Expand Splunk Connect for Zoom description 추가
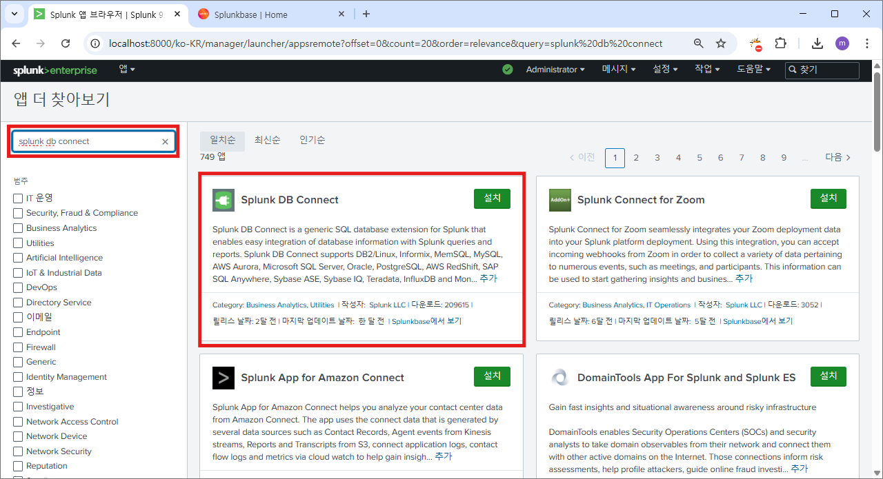This screenshot has width=883, height=479. 744,279
